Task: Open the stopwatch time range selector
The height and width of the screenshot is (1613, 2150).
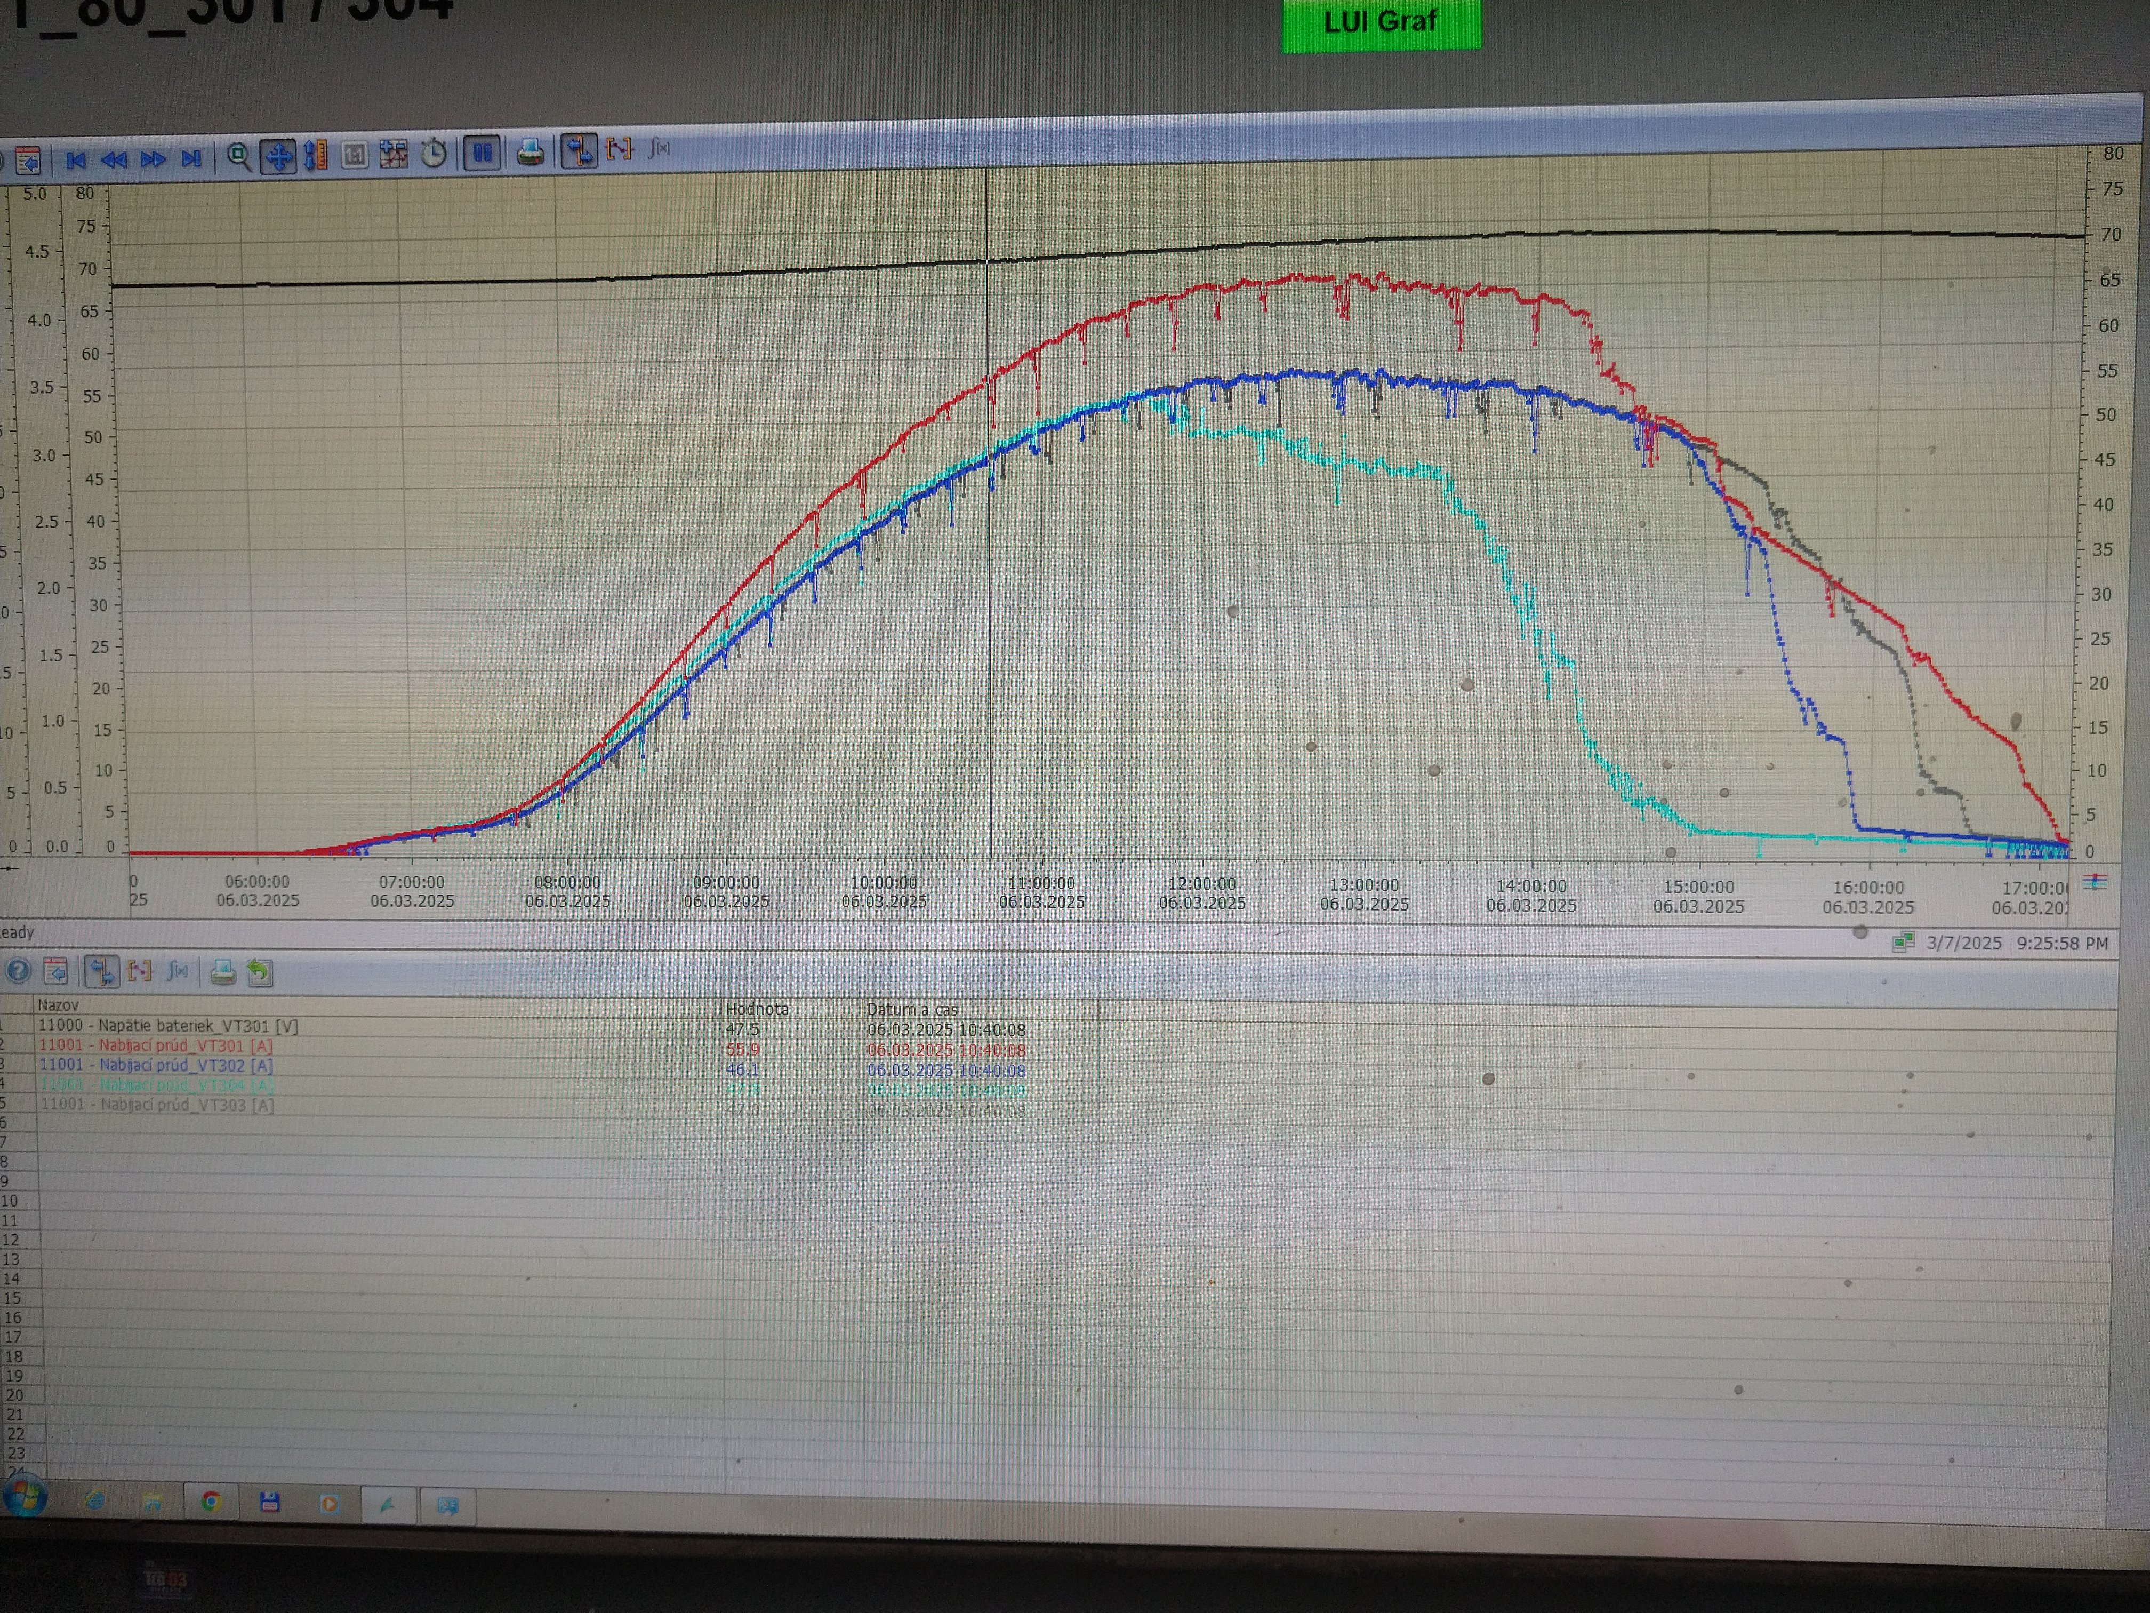Action: click(x=434, y=154)
